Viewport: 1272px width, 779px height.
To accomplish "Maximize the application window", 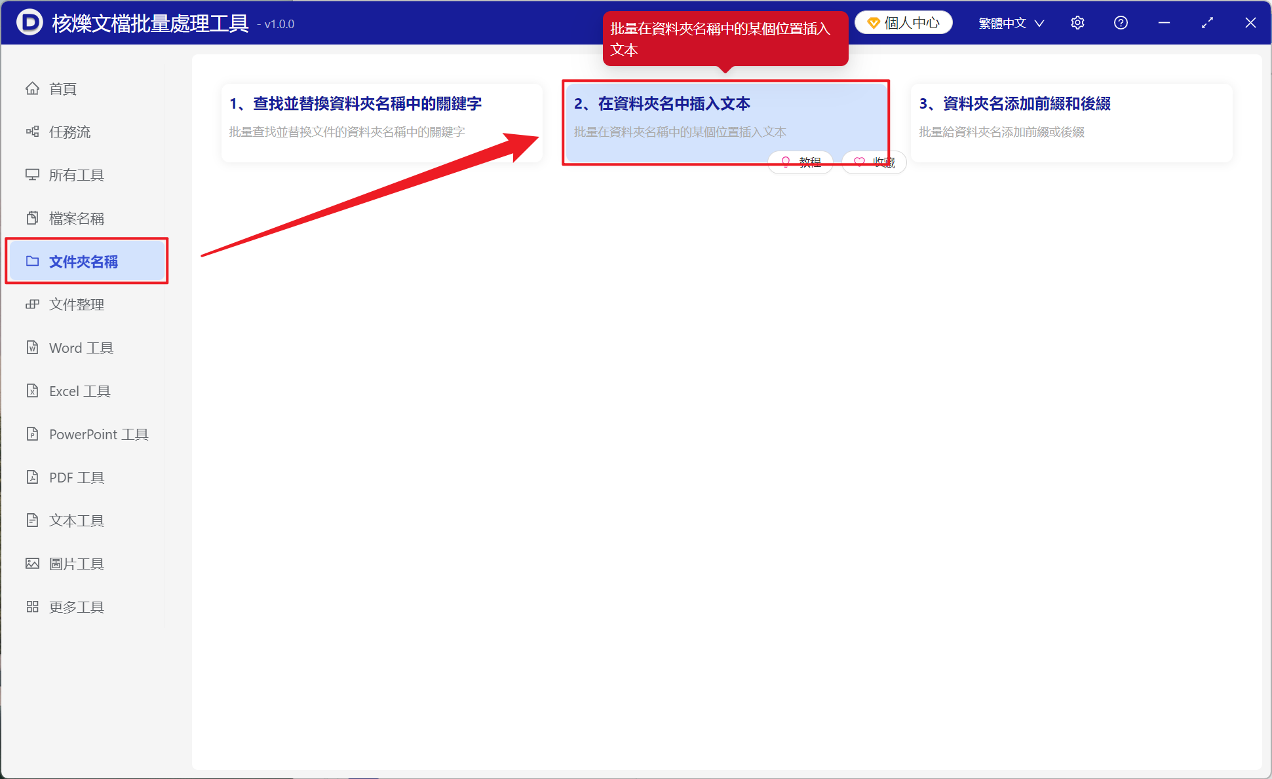I will point(1207,23).
